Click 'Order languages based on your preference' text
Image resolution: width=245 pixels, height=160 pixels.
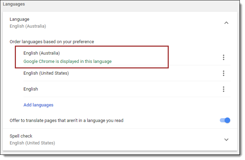[x=52, y=42]
